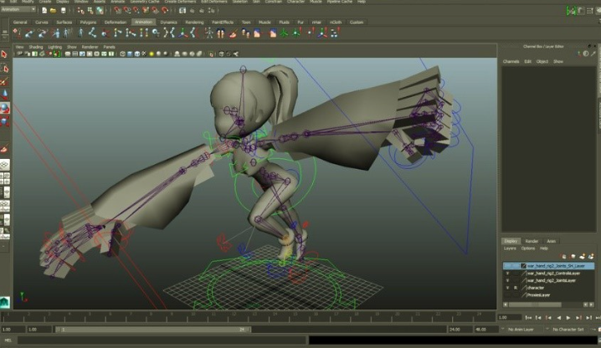
Task: Click the first shelf icon with red diamond
Action: pos(17,33)
